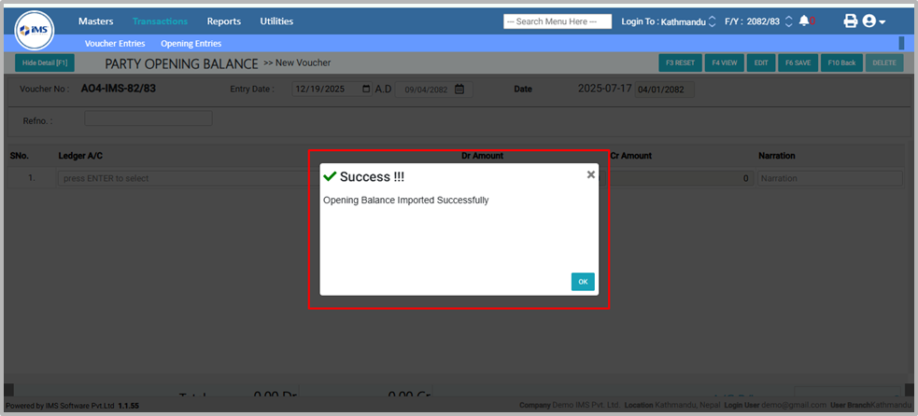Open the Reports menu
This screenshot has height=416, width=918.
[223, 21]
